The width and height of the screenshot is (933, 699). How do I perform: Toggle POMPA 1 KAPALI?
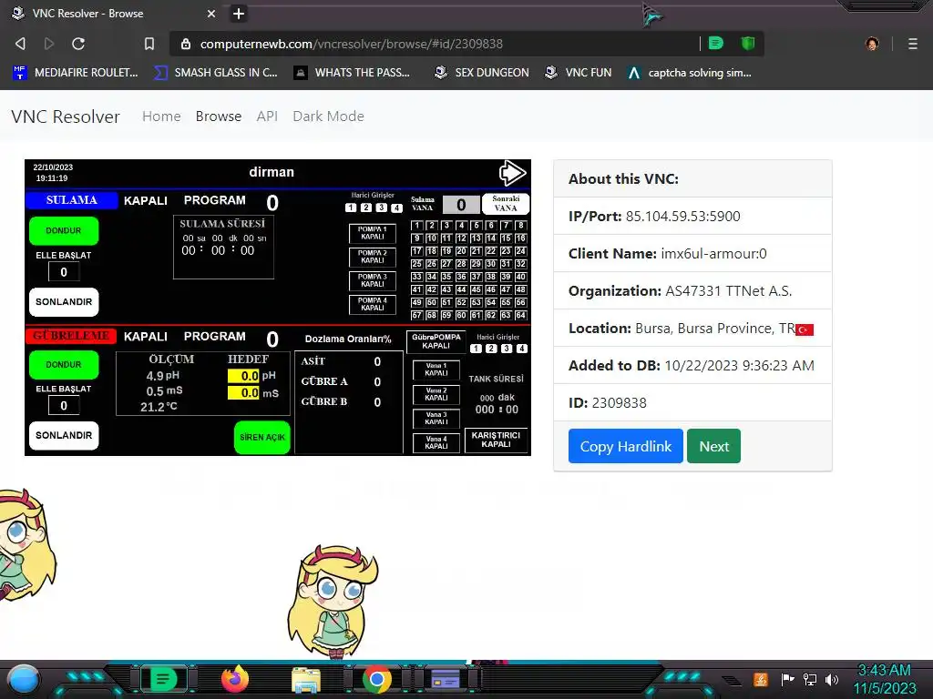(x=373, y=233)
